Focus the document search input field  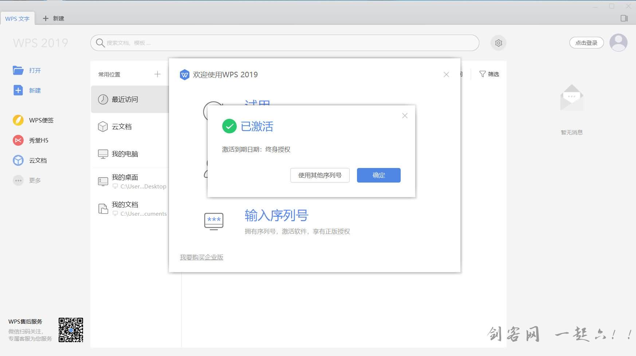(285, 43)
